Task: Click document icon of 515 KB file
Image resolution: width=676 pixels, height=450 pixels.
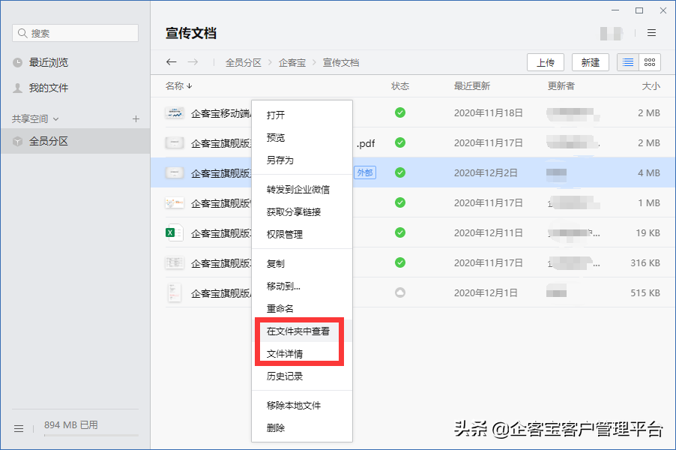Action: (x=174, y=293)
